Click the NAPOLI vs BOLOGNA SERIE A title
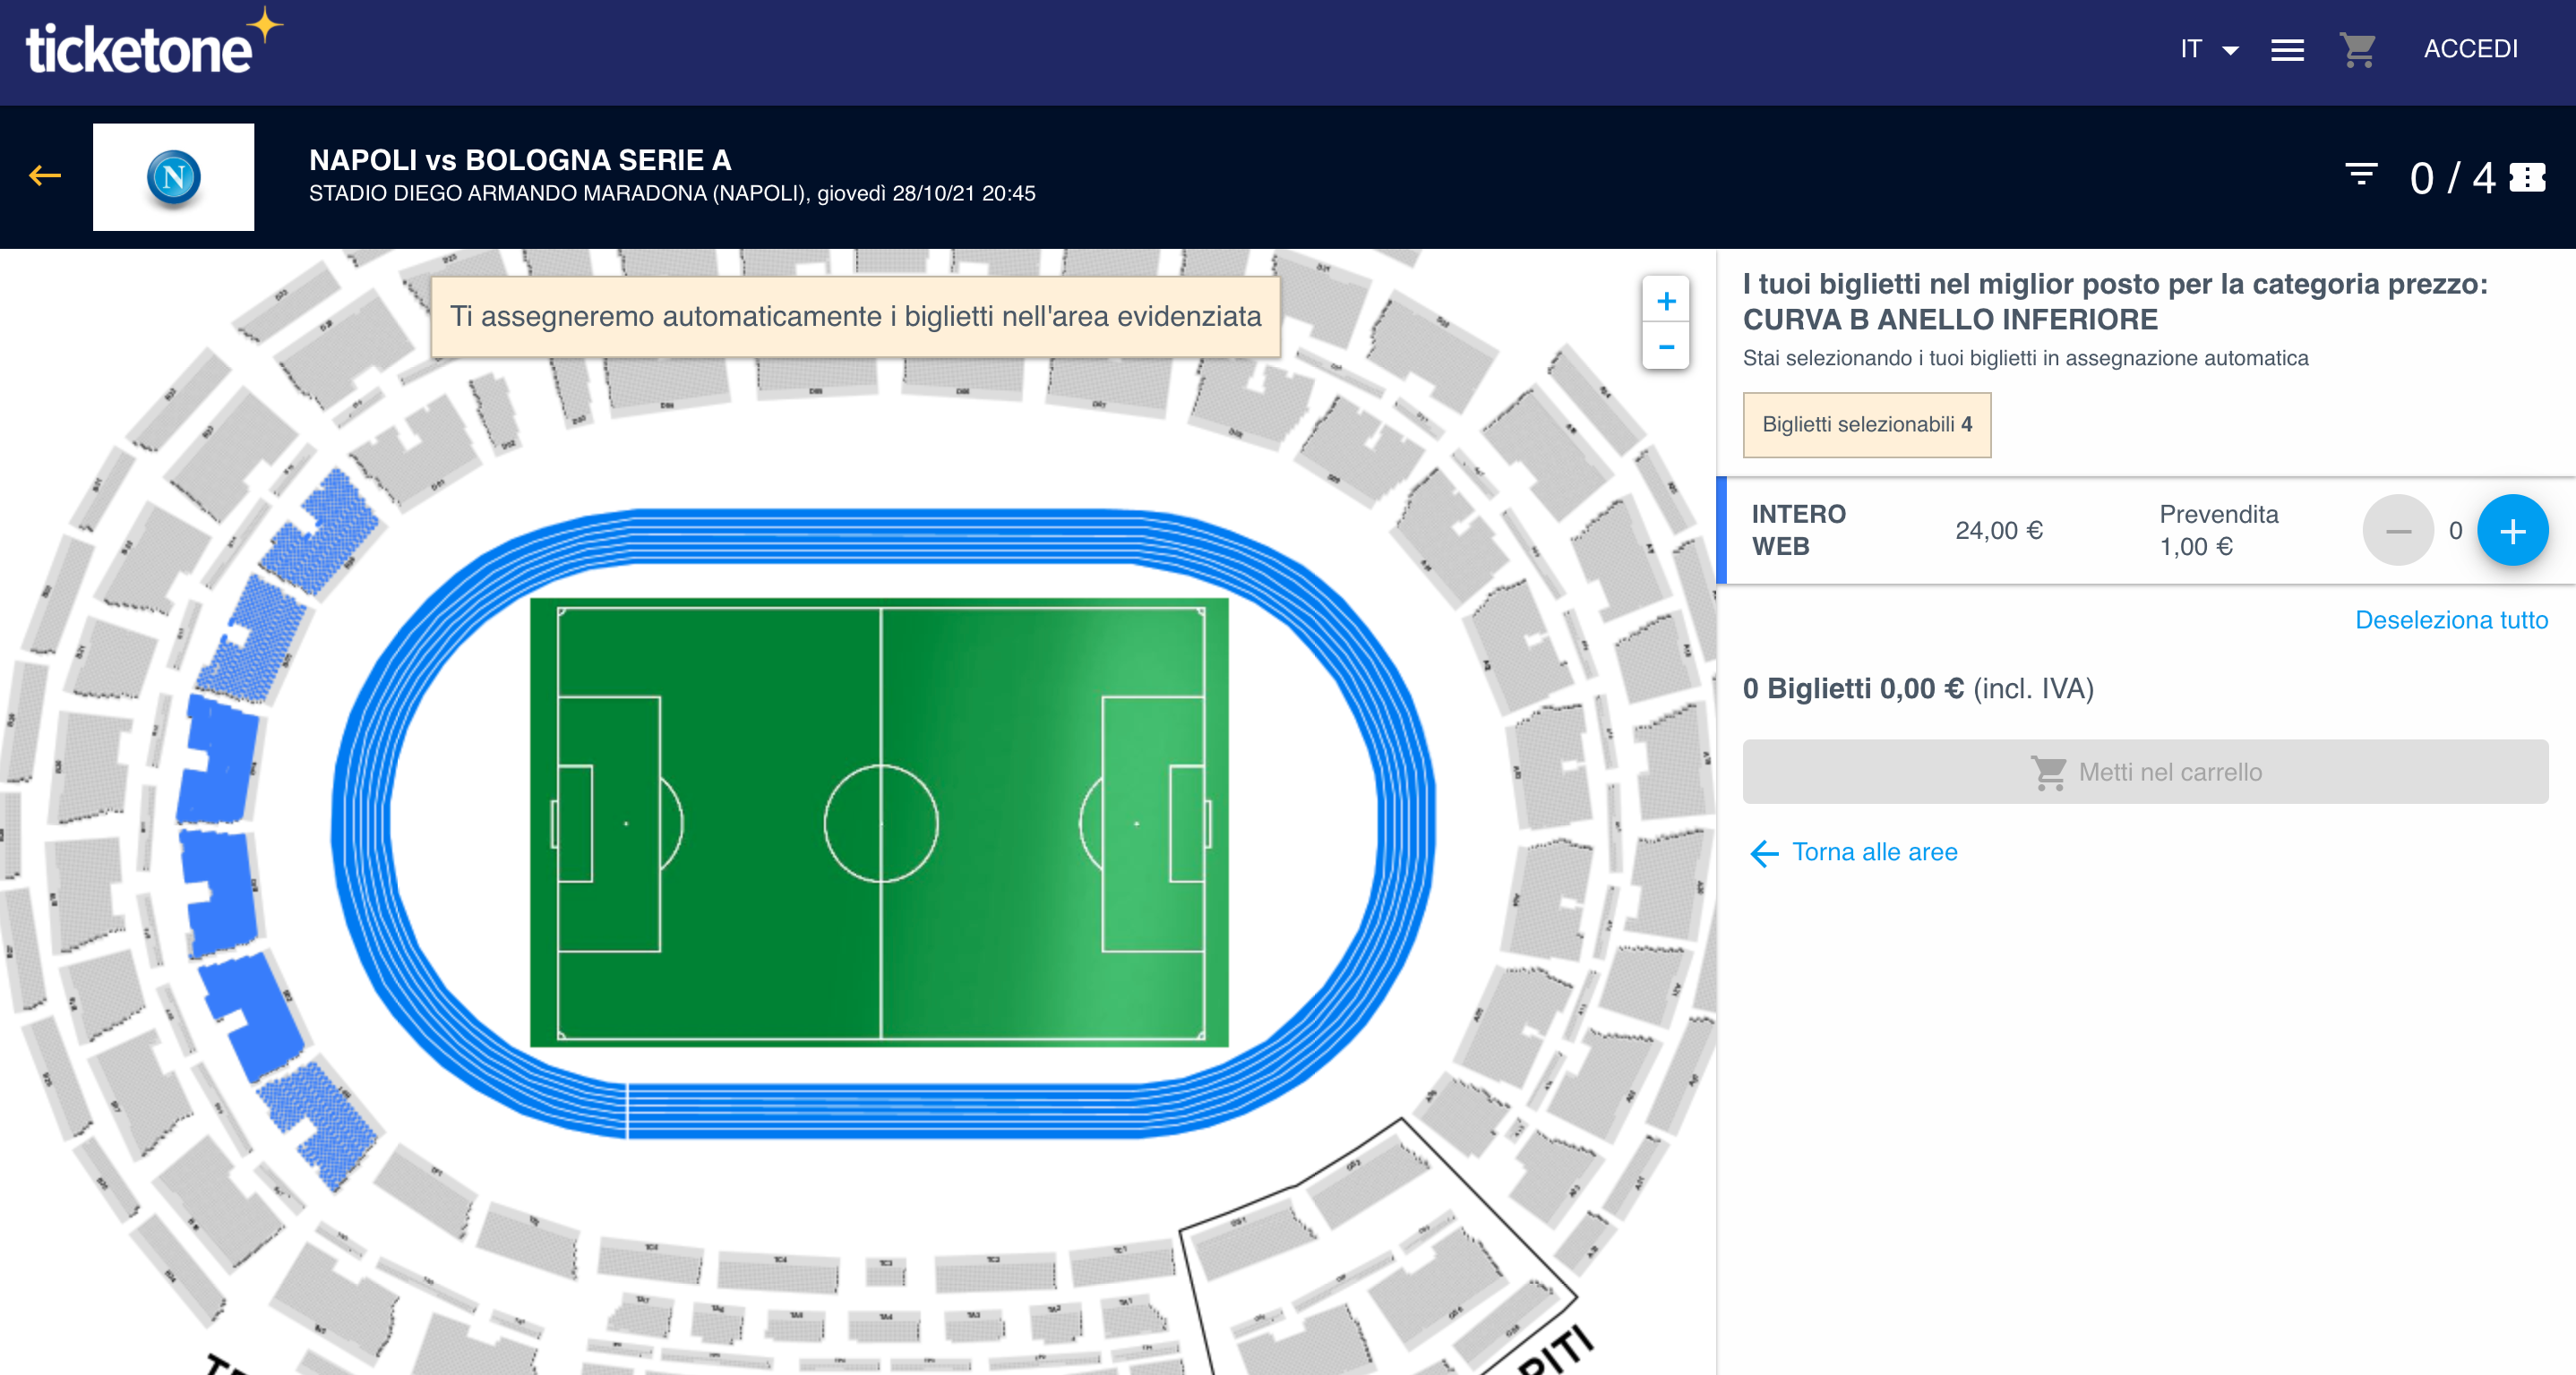 coord(520,160)
